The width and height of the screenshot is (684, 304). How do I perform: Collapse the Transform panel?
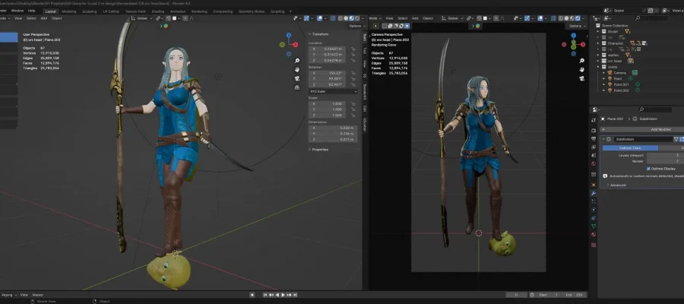point(310,34)
